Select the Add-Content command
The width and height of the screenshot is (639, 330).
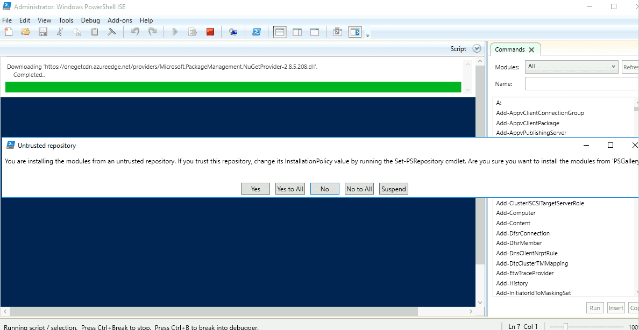tap(513, 223)
